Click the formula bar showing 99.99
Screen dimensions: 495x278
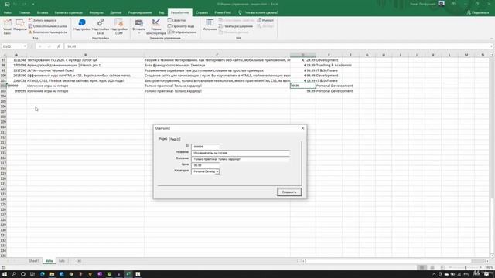(x=278, y=46)
